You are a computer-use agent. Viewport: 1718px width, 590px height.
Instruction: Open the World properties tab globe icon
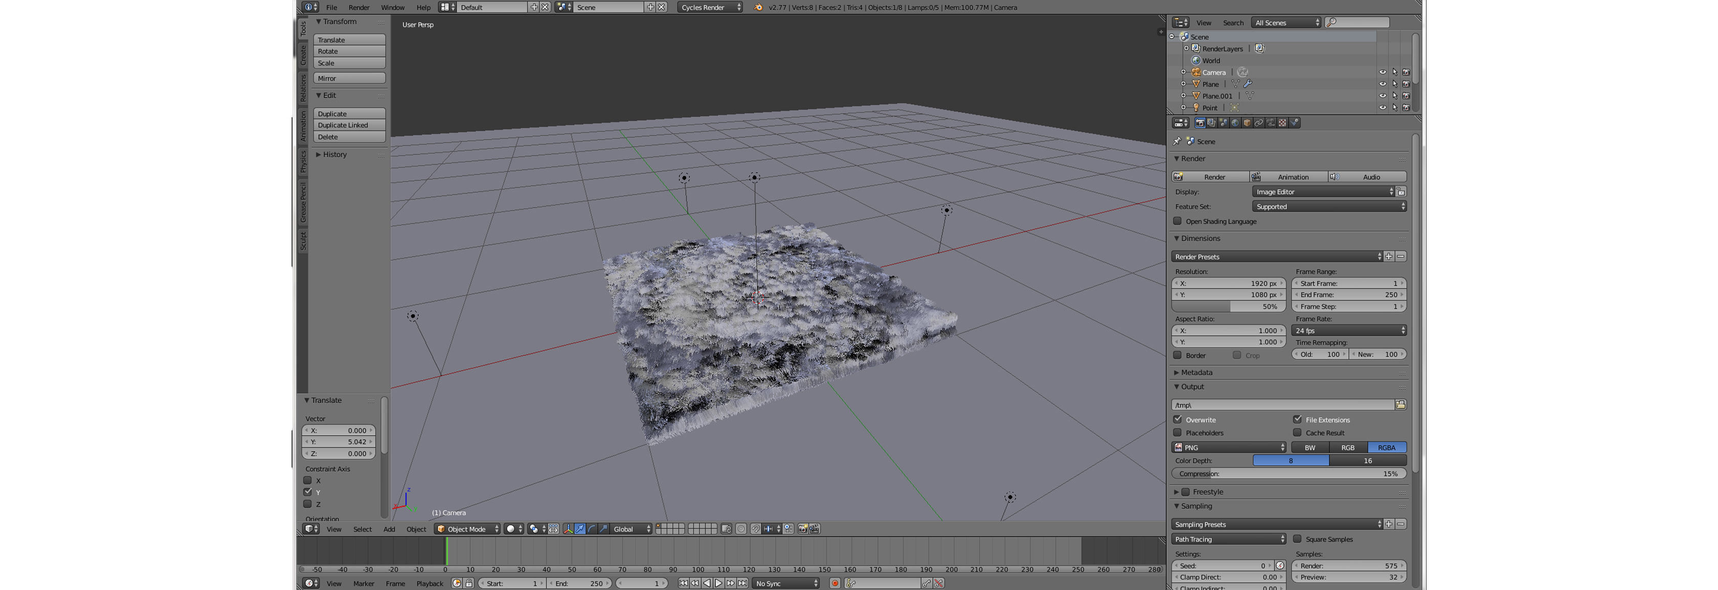[x=1235, y=123]
